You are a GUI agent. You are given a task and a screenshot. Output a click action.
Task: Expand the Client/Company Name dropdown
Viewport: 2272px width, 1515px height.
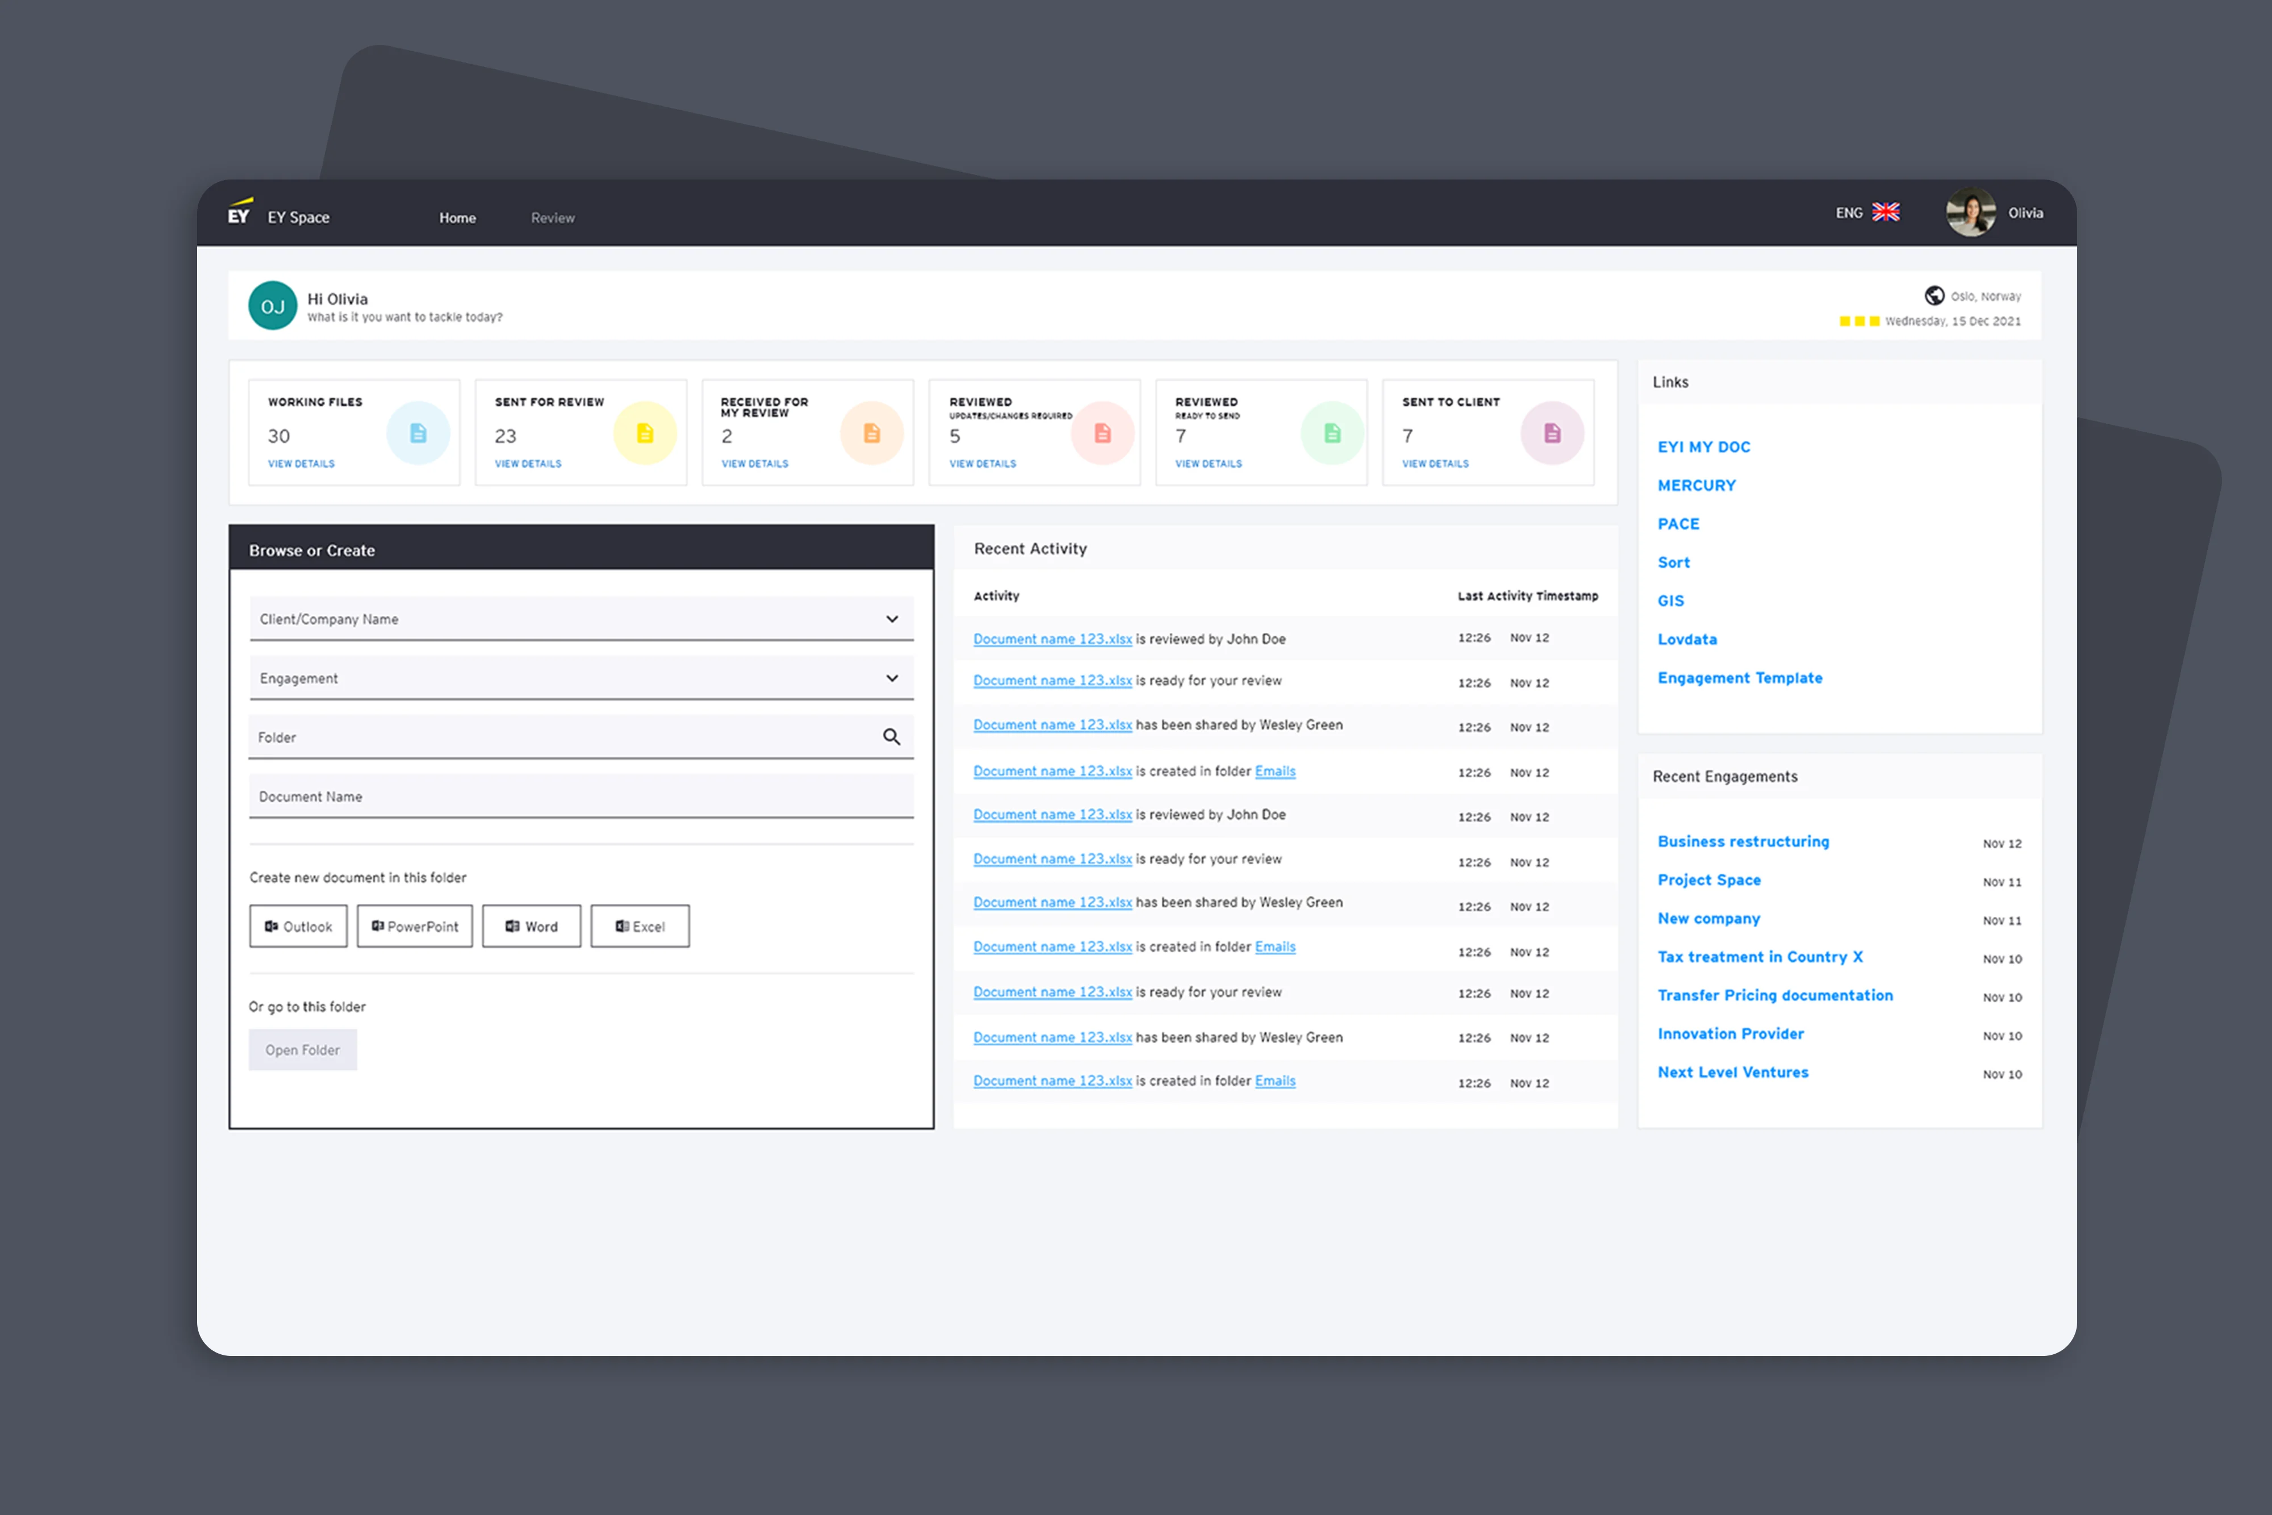891,619
